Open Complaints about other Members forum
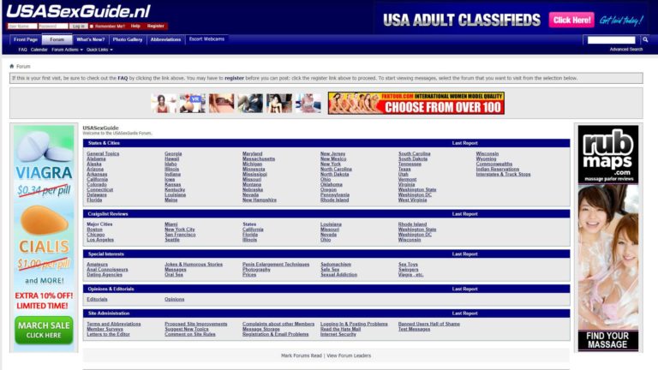 pos(278,324)
